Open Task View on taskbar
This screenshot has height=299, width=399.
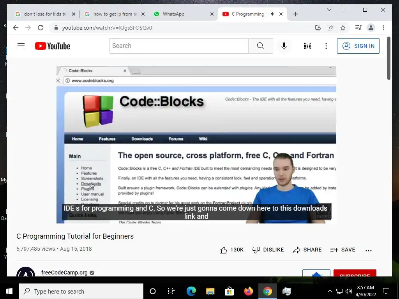point(171,291)
